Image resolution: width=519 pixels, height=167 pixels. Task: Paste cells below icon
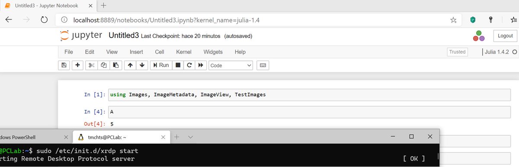click(115, 65)
